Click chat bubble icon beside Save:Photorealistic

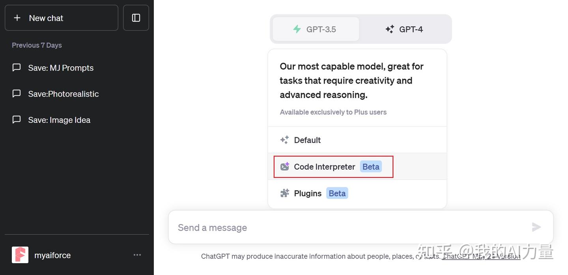[17, 94]
